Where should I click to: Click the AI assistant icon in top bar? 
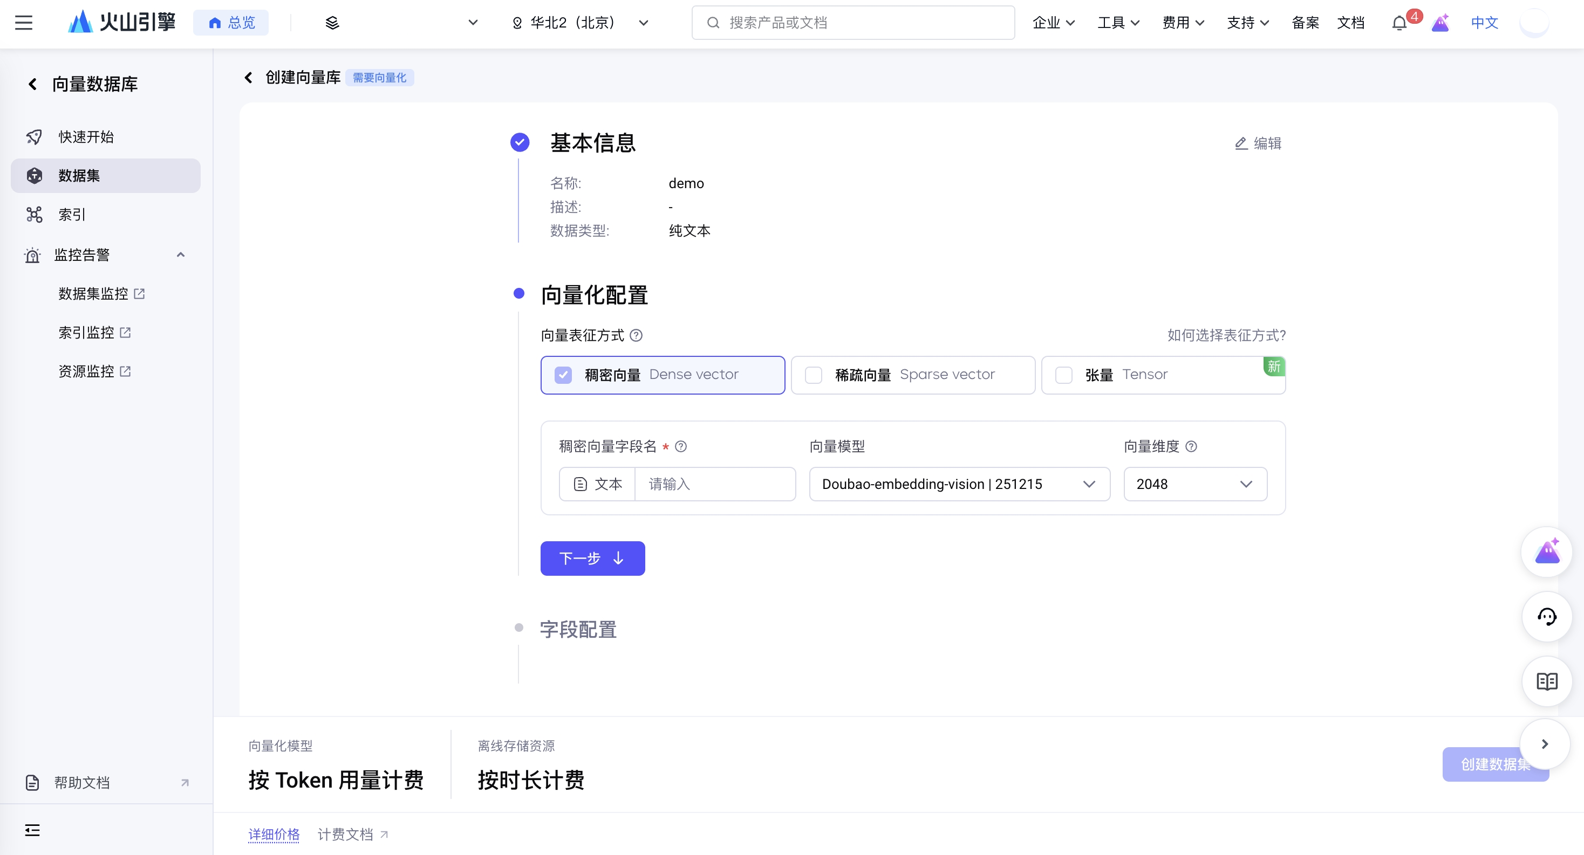point(1440,23)
